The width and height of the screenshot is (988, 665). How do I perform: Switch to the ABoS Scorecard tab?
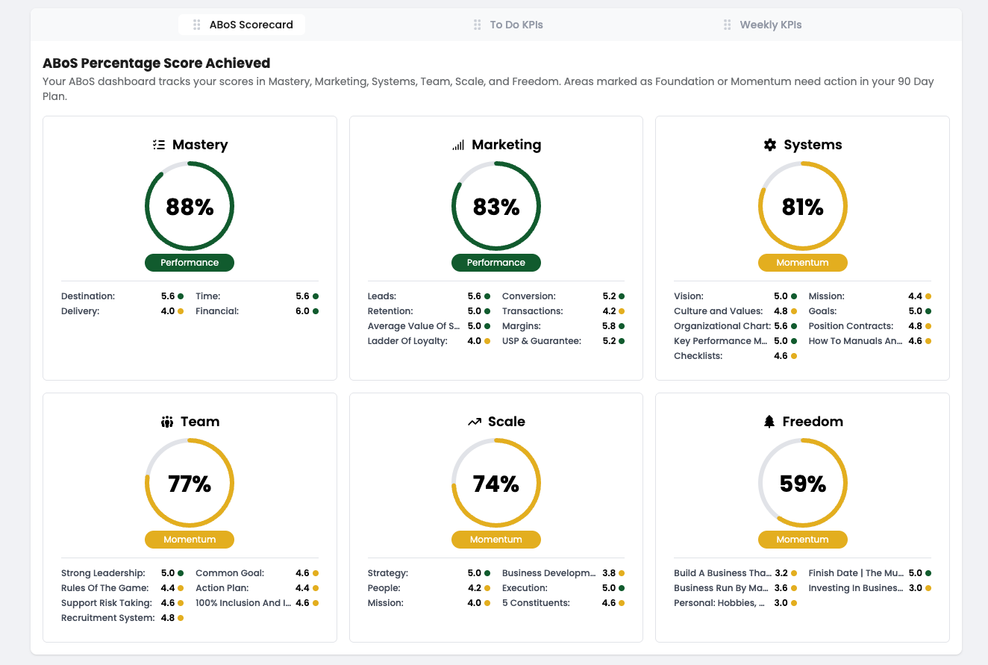242,25
